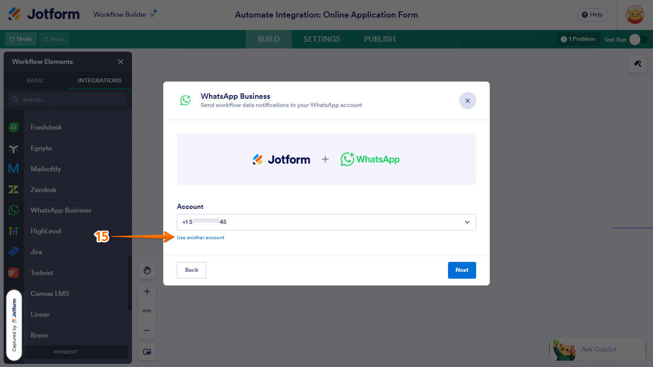Choose the HighLevel integration icon
The image size is (653, 367).
click(x=14, y=231)
